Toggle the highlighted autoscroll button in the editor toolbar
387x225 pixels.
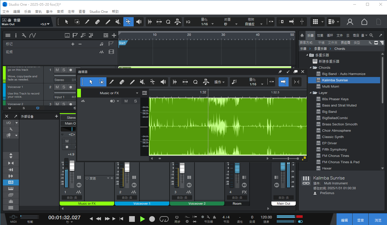click(x=283, y=82)
